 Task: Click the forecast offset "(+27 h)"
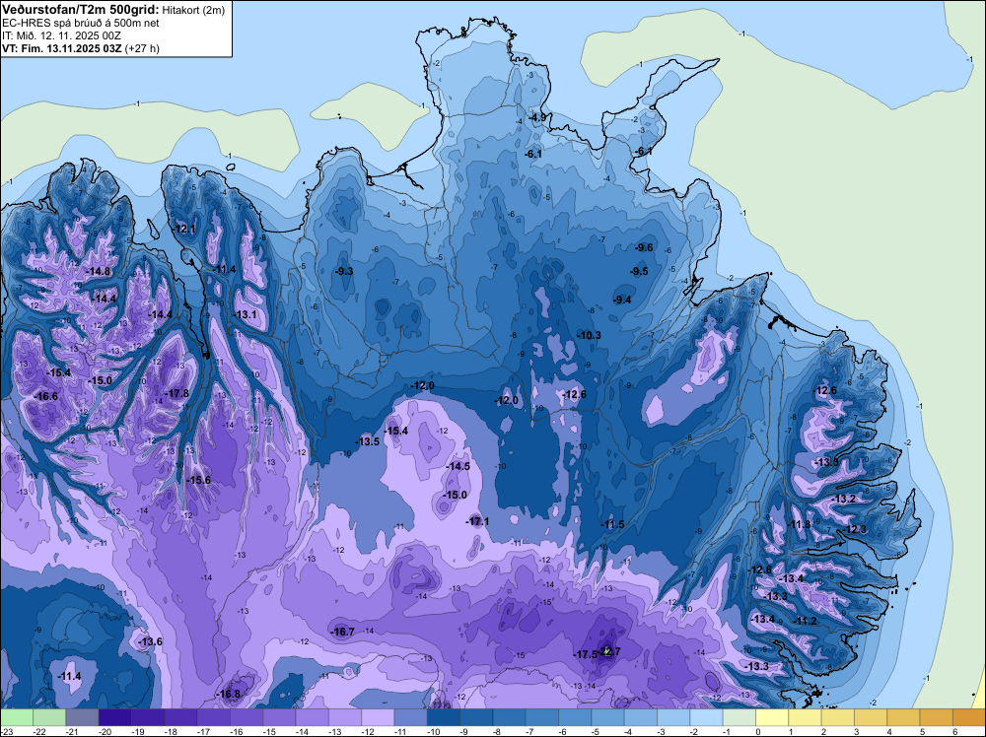point(142,48)
